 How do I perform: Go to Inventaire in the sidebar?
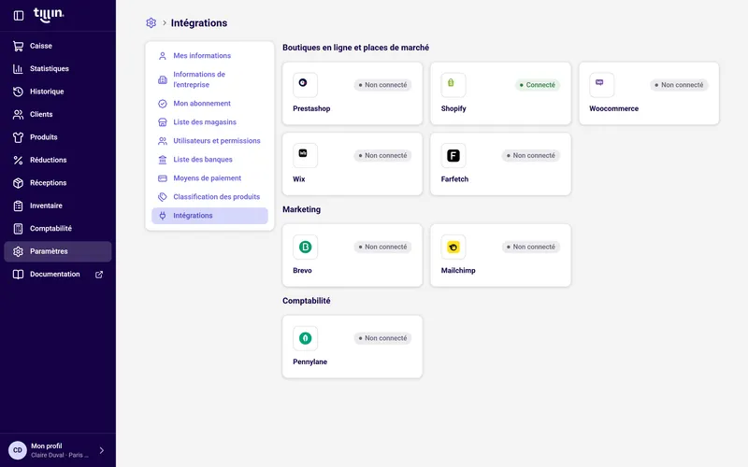pos(58,205)
